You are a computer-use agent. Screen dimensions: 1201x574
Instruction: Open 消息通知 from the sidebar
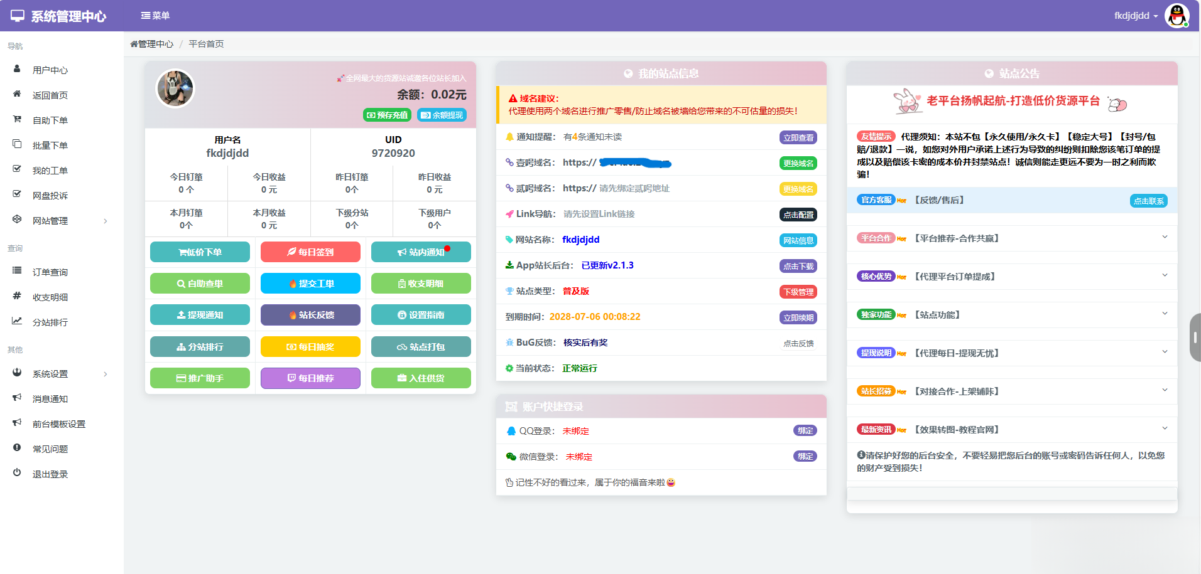pyautogui.click(x=50, y=398)
